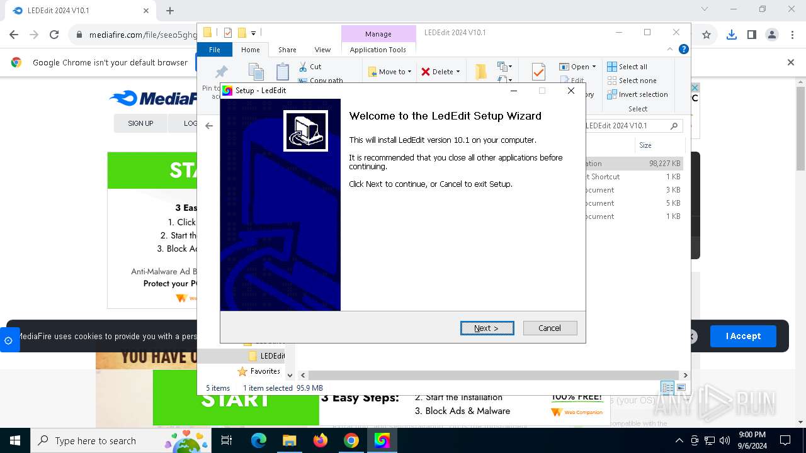The height and width of the screenshot is (453, 806).
Task: Click the search box for LEDEdit 2024 V10.1
Action: point(632,126)
